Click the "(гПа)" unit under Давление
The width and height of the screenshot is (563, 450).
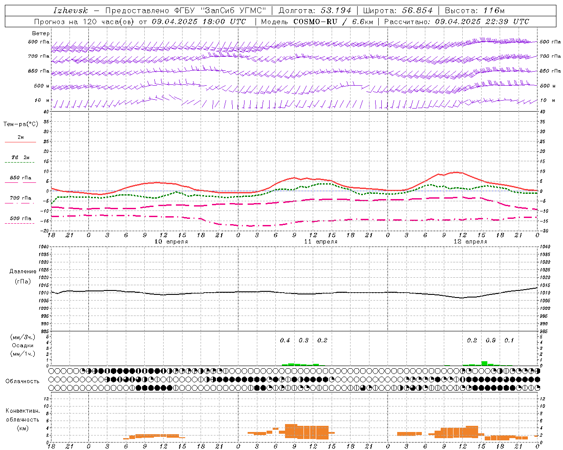(23, 281)
